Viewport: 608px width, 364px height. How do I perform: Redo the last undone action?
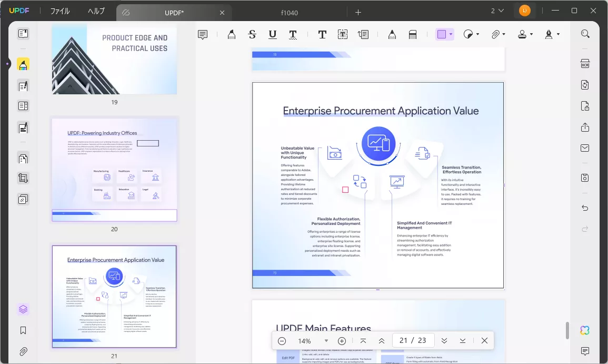[585, 229]
